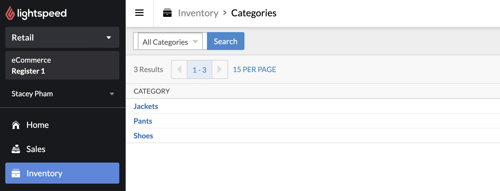
Task: Change the 15 PER PAGE setting
Action: (x=254, y=69)
